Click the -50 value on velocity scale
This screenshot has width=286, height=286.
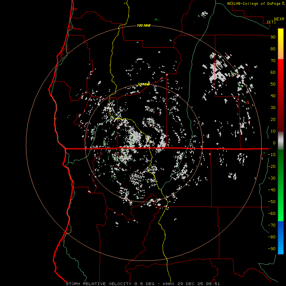(x=272, y=202)
